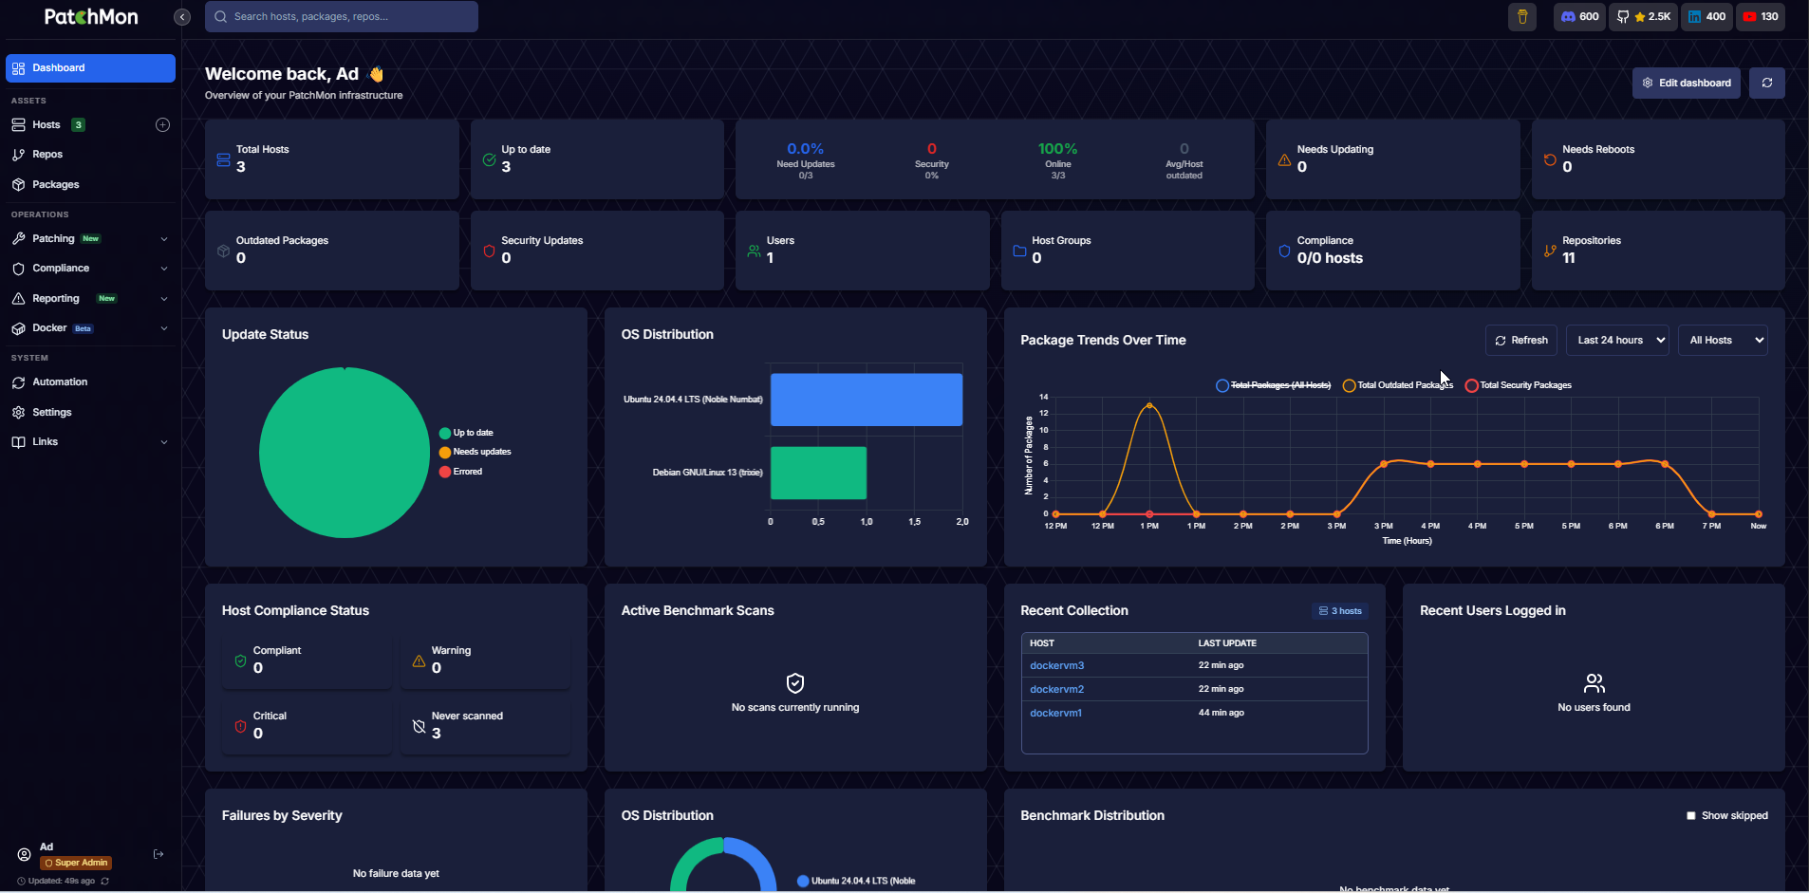Click the Up to date checkmark icon
The width and height of the screenshot is (1809, 893).
tap(489, 159)
